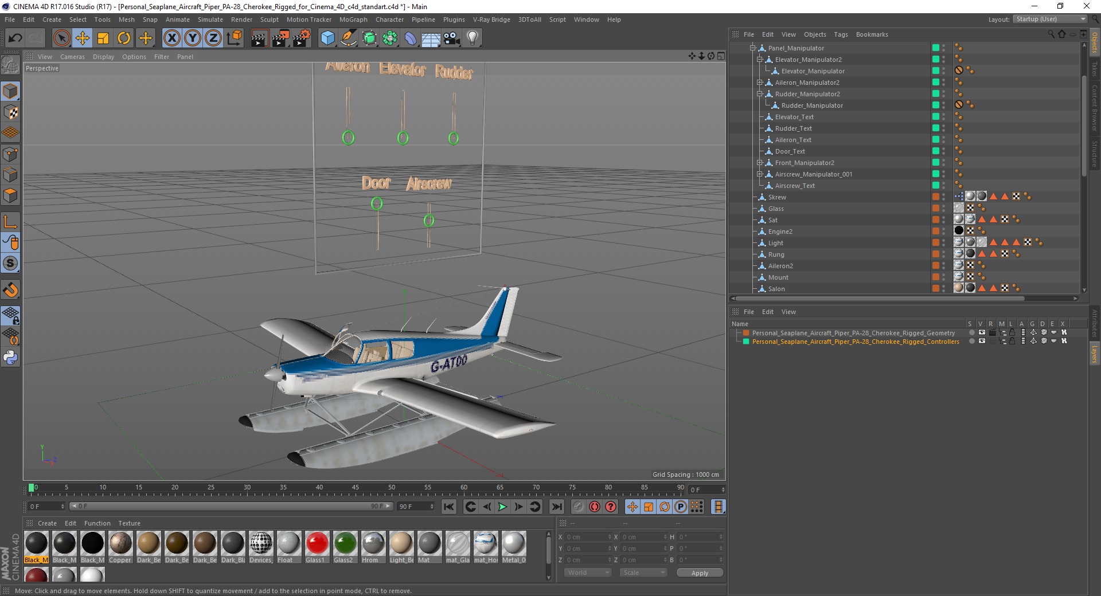Click the magnet snap icon
Viewport: 1101px width, 596px height.
(10, 290)
